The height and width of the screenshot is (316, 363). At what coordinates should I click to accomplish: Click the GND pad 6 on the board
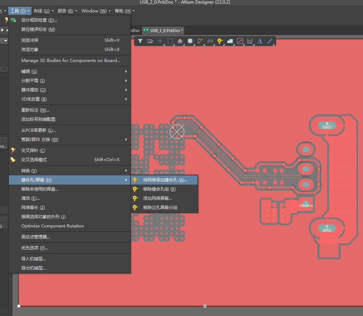click(327, 125)
